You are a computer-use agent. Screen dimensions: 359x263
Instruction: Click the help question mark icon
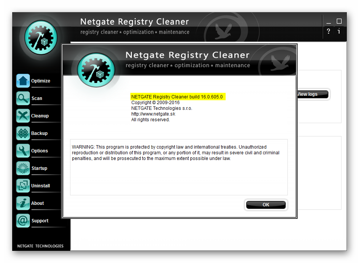pyautogui.click(x=329, y=31)
